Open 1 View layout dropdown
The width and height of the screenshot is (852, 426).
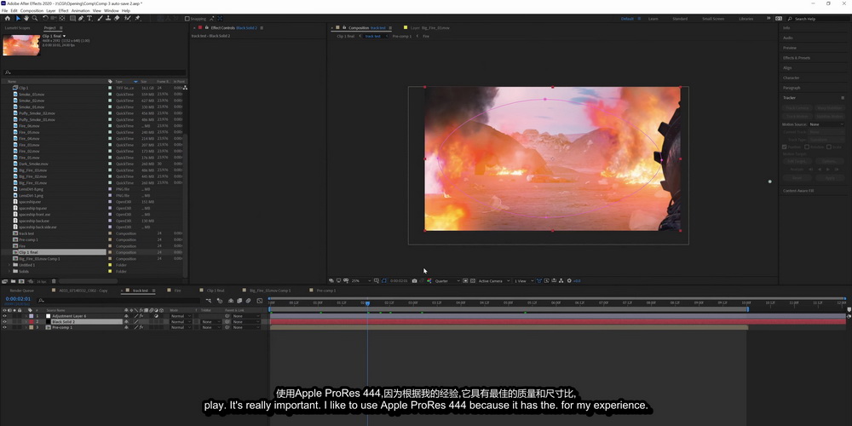tap(524, 281)
